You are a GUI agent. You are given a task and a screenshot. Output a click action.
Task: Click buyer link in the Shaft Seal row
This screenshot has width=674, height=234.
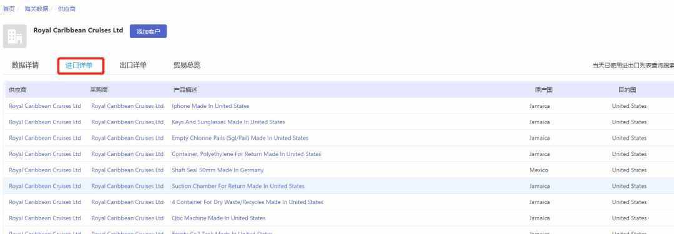(127, 170)
